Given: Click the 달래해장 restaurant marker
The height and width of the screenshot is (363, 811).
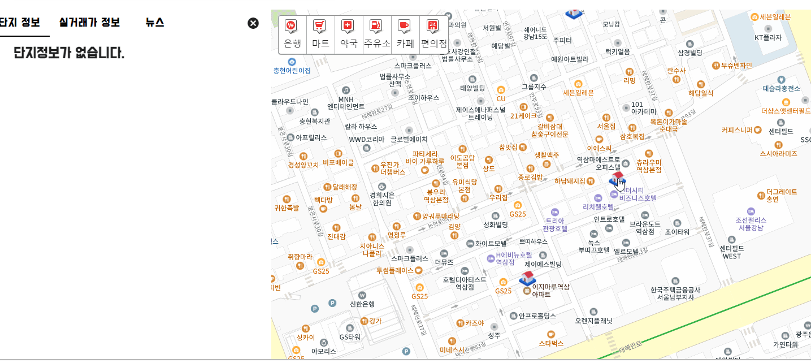Looking at the screenshot, I should [x=327, y=187].
